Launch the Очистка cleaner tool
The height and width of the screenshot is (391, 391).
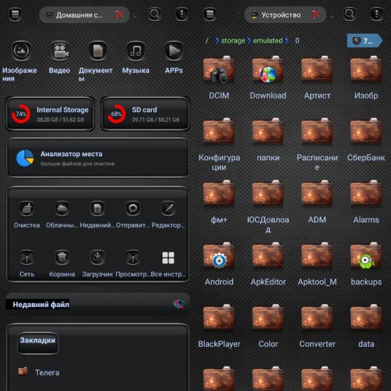[x=27, y=209]
